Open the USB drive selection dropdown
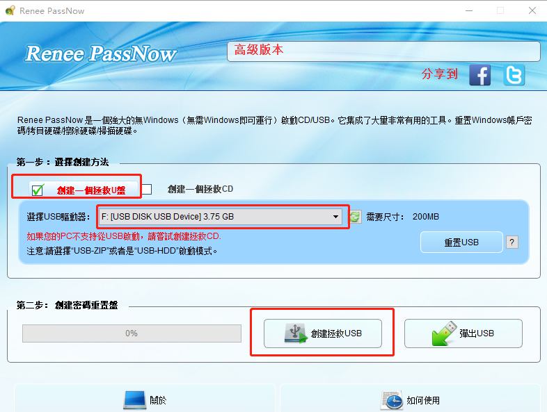This screenshot has width=547, height=412. pyautogui.click(x=221, y=217)
